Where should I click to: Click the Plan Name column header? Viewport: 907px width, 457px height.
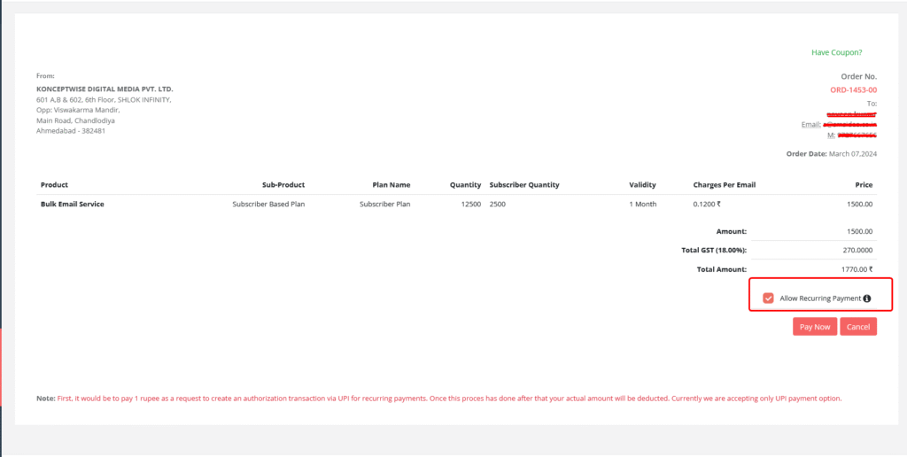click(x=391, y=185)
